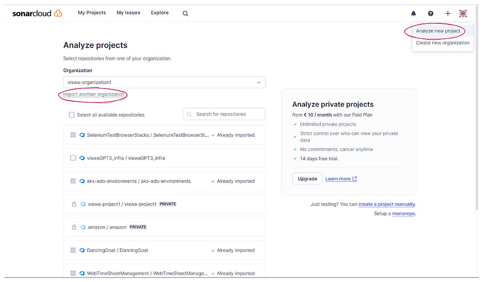Click the repo icon beside amazon

pyautogui.click(x=83, y=227)
